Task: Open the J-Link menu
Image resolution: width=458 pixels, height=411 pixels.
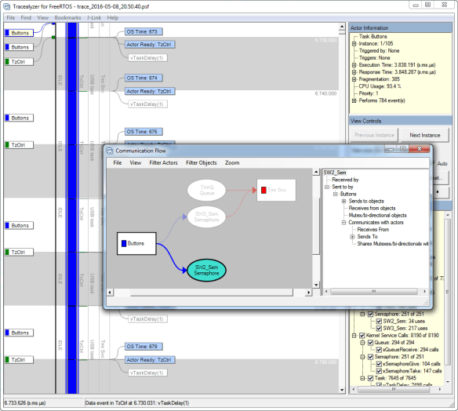Action: tap(94, 18)
